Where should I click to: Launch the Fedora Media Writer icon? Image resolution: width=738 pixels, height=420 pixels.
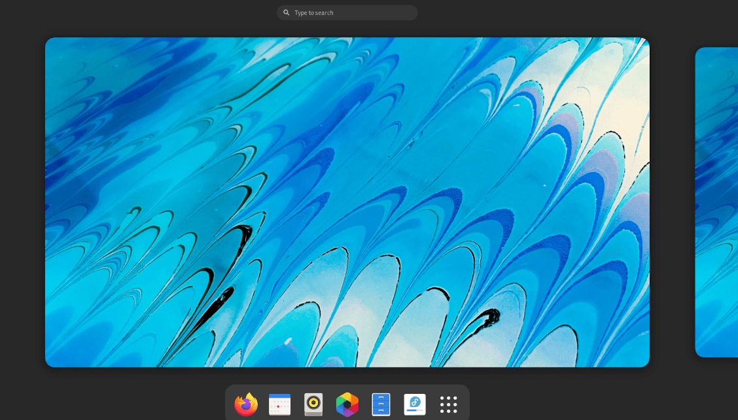(x=415, y=404)
